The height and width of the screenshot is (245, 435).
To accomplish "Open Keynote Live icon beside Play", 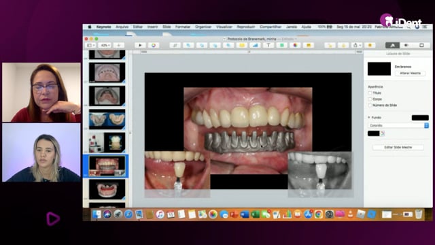I will point(154,46).
